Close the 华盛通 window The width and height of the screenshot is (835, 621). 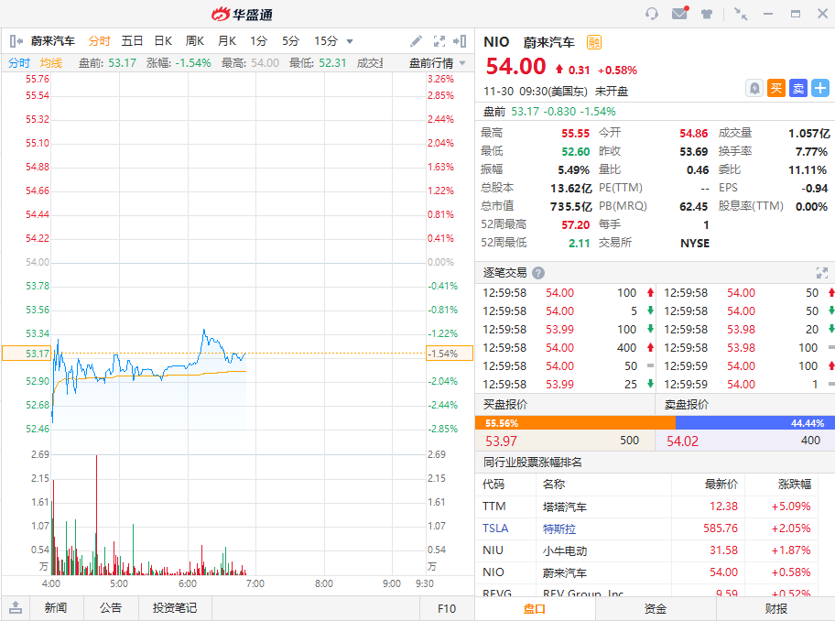[822, 14]
